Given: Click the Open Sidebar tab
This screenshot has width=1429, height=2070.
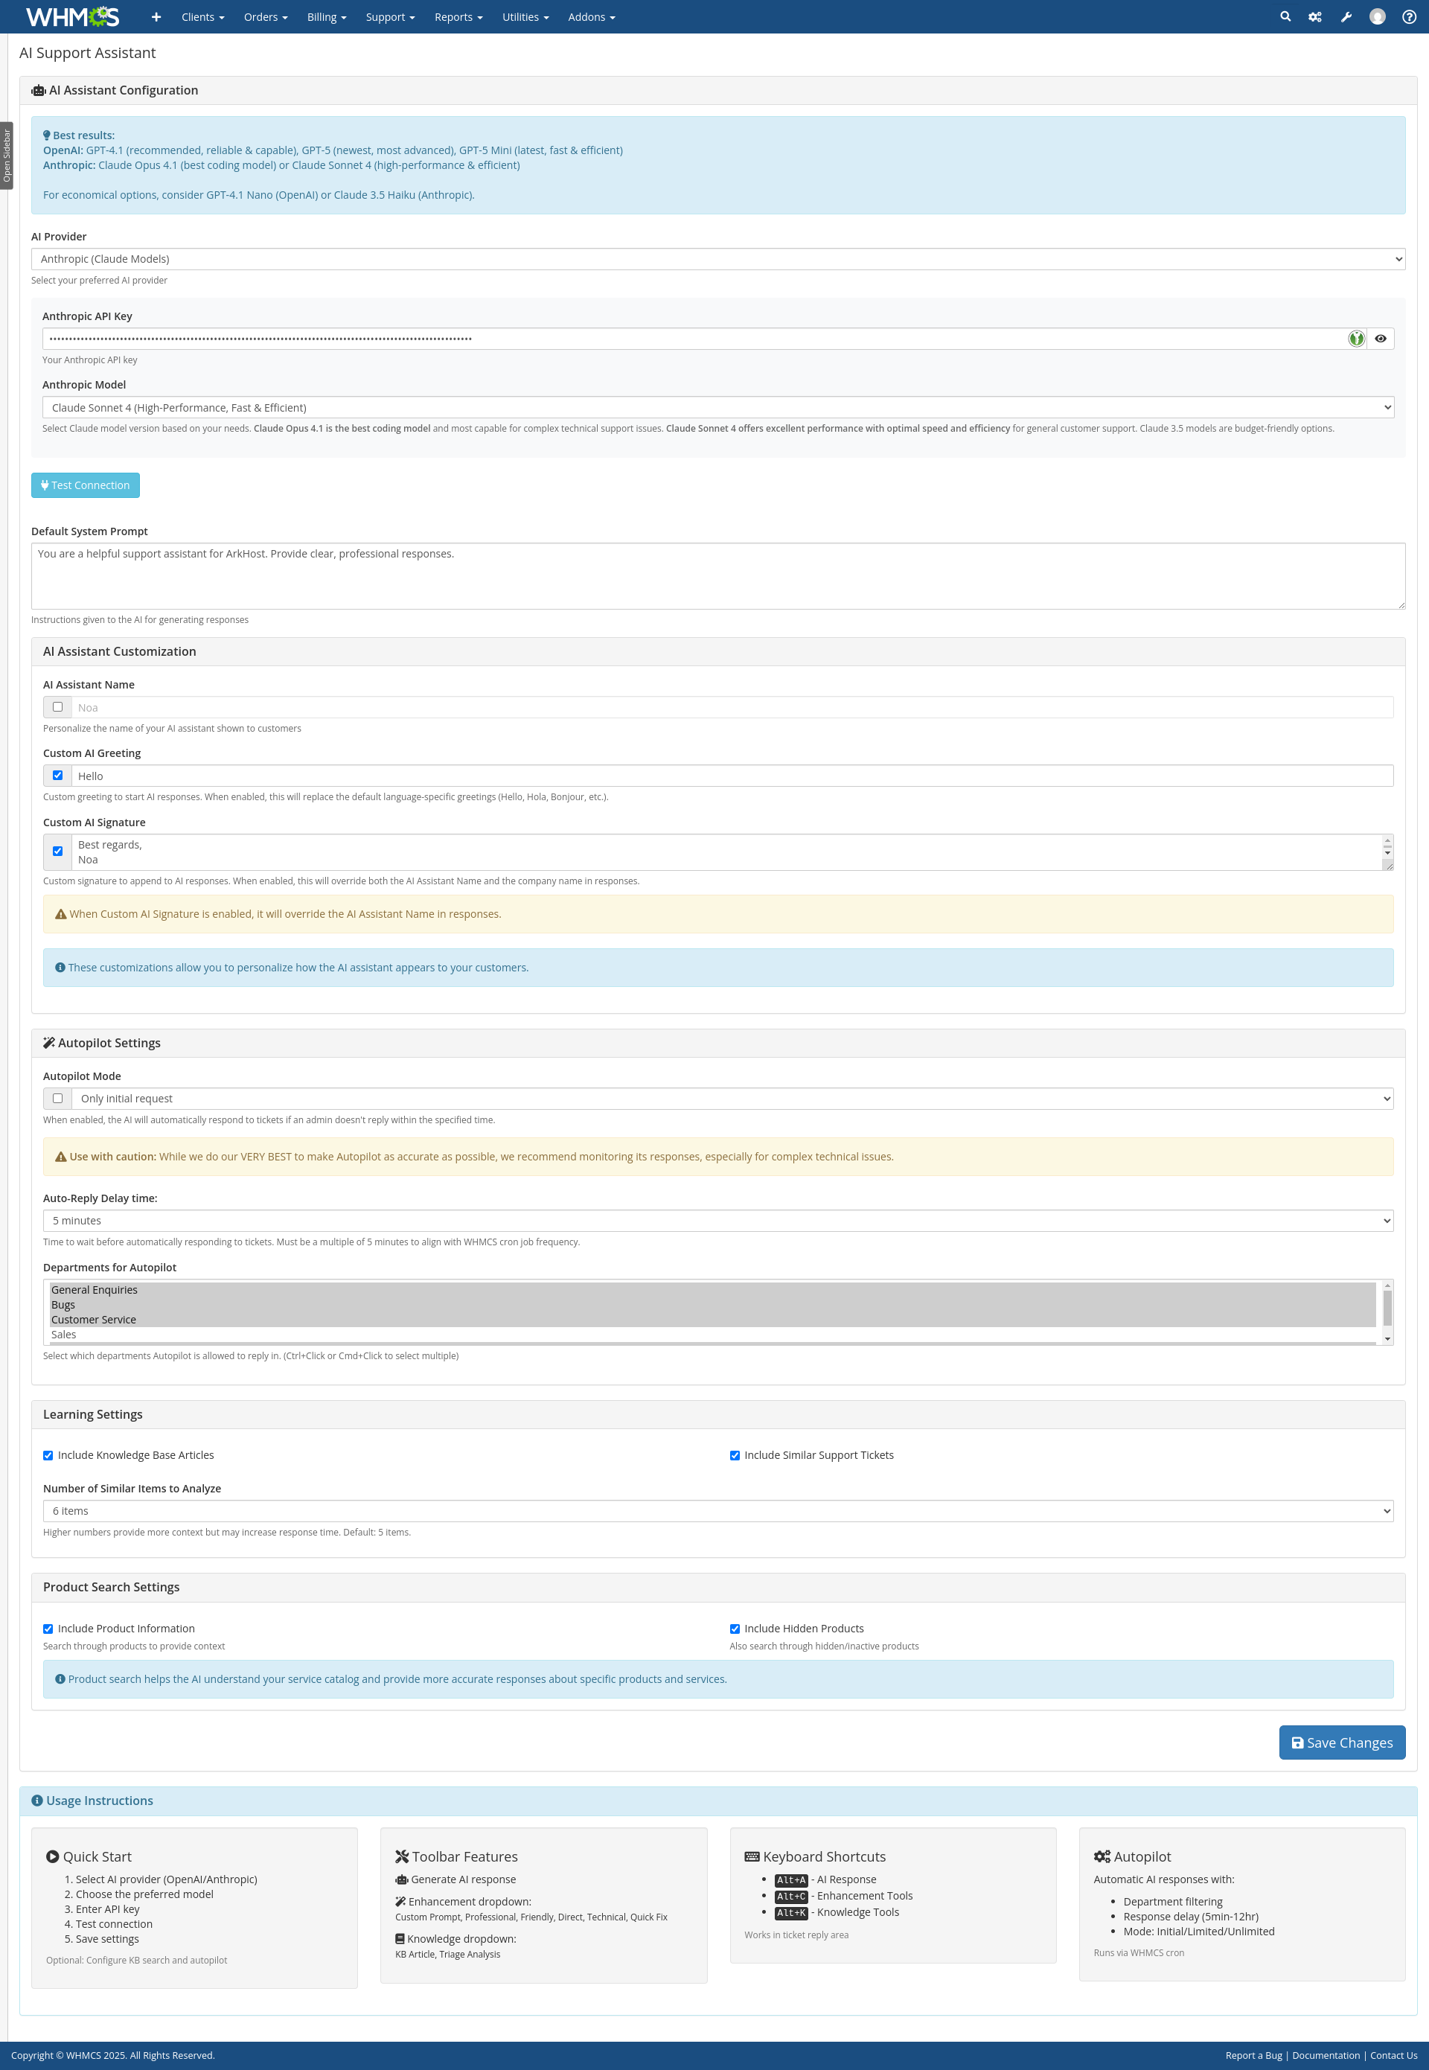Looking at the screenshot, I should [x=6, y=156].
